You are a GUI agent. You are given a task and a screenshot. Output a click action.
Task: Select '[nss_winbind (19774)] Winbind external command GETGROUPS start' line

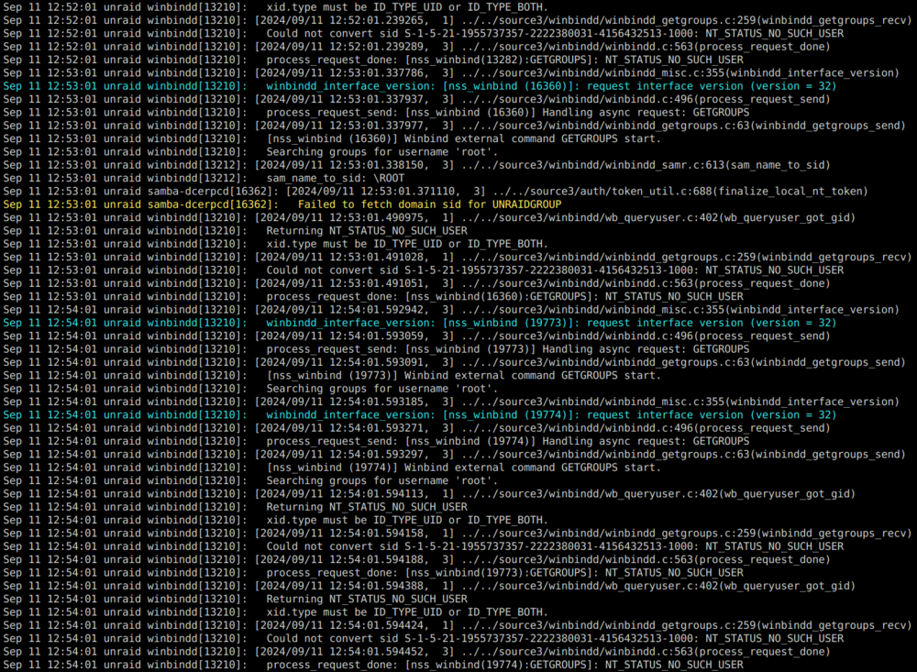(332, 468)
